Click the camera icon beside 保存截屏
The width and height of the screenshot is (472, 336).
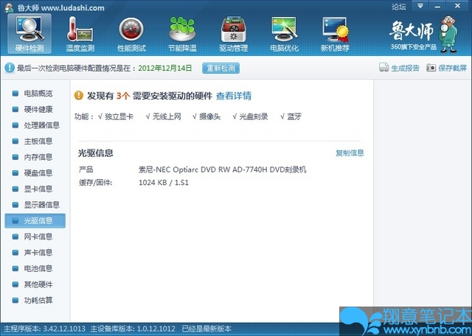pyautogui.click(x=431, y=68)
